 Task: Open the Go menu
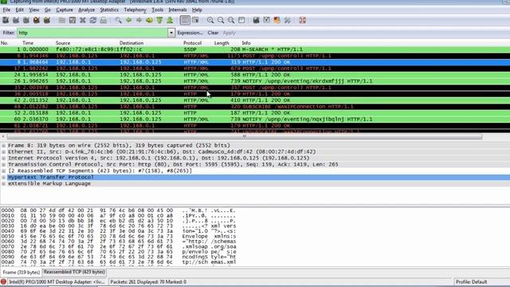pos(48,10)
